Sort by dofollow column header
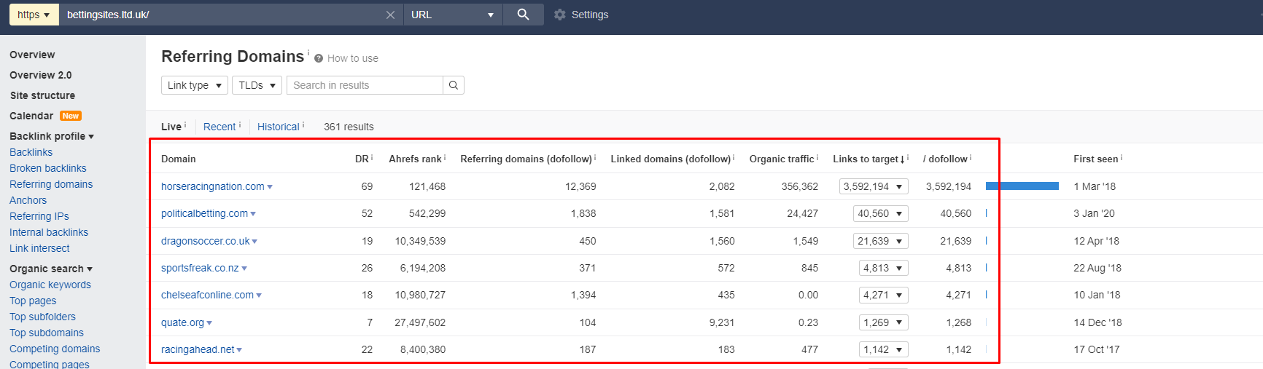Viewport: 1263px width, 369px height. click(x=945, y=159)
